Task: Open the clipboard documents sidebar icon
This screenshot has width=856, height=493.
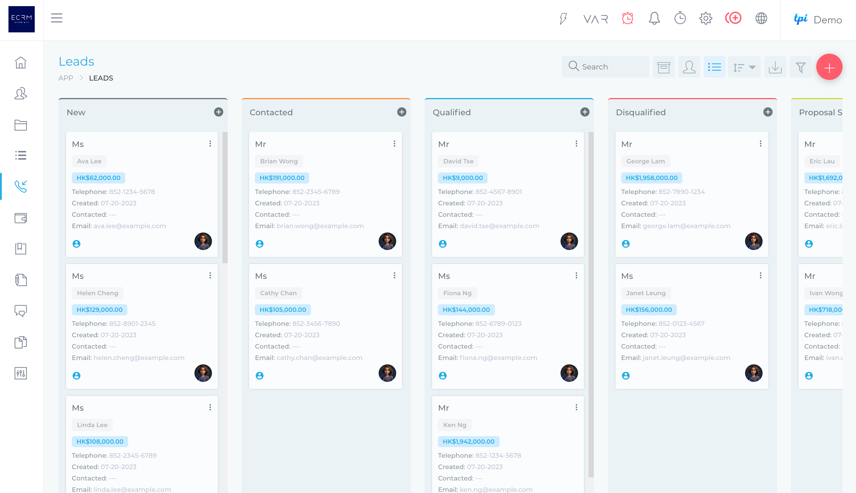Action: [x=21, y=280]
